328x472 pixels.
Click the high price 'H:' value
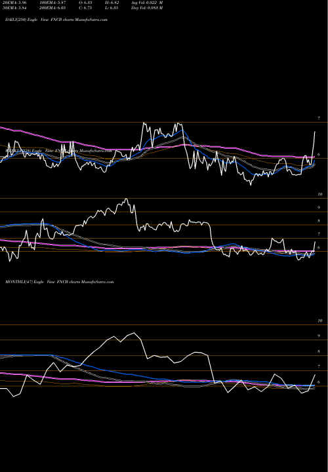click(x=112, y=3)
